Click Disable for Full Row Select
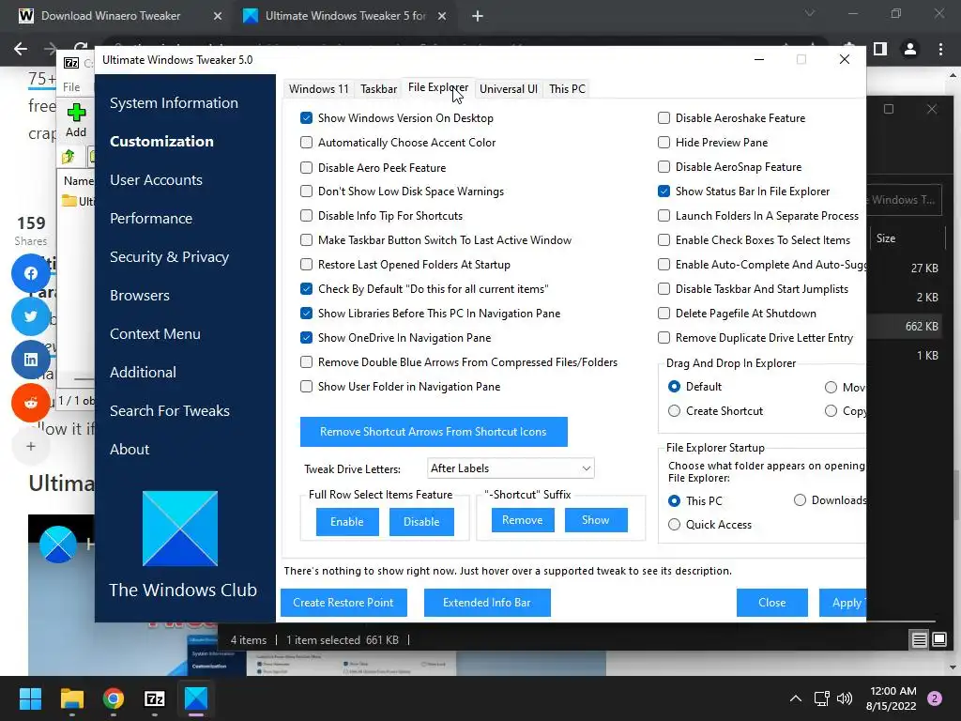 click(x=421, y=522)
